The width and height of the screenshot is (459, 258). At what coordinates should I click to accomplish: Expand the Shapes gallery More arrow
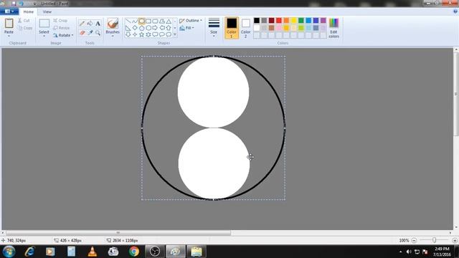tap(175, 34)
